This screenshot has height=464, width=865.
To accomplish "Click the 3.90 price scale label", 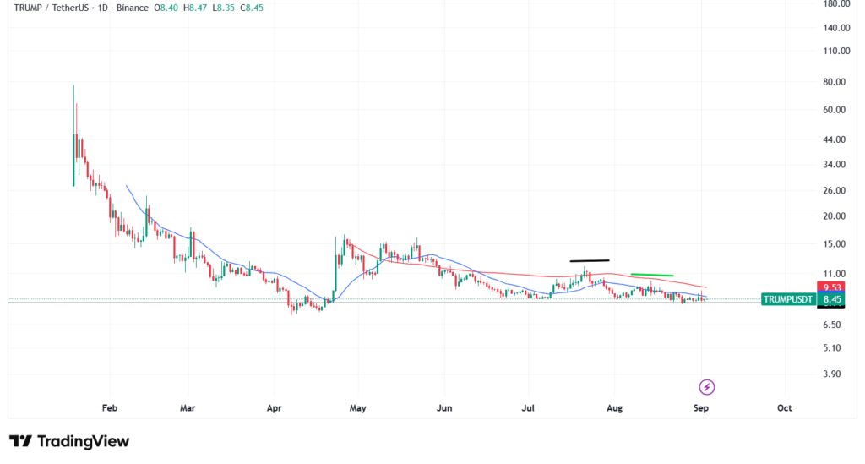I will pos(832,374).
